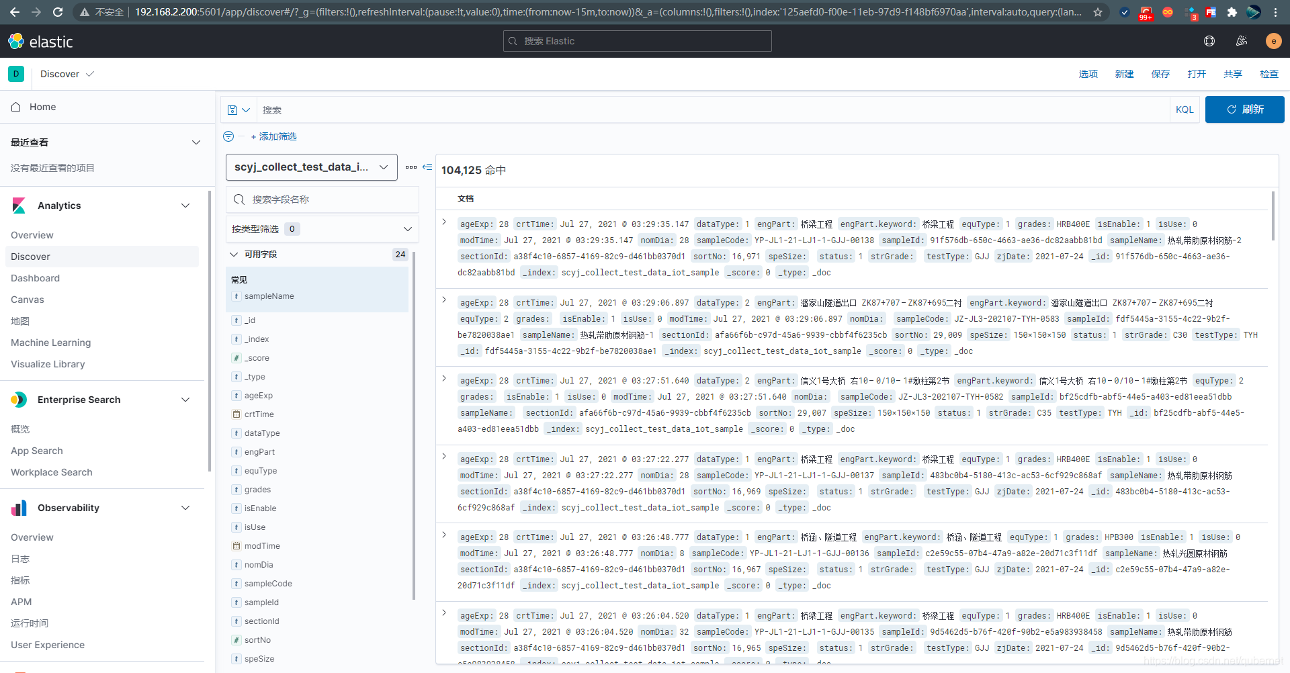Collapse the Enterprise Search nav section
1290x673 pixels.
[x=185, y=400]
